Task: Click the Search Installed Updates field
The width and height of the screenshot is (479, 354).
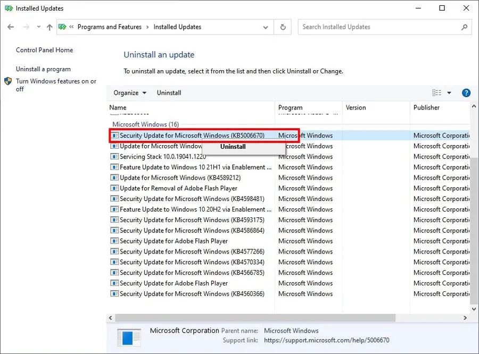Action: [x=385, y=27]
